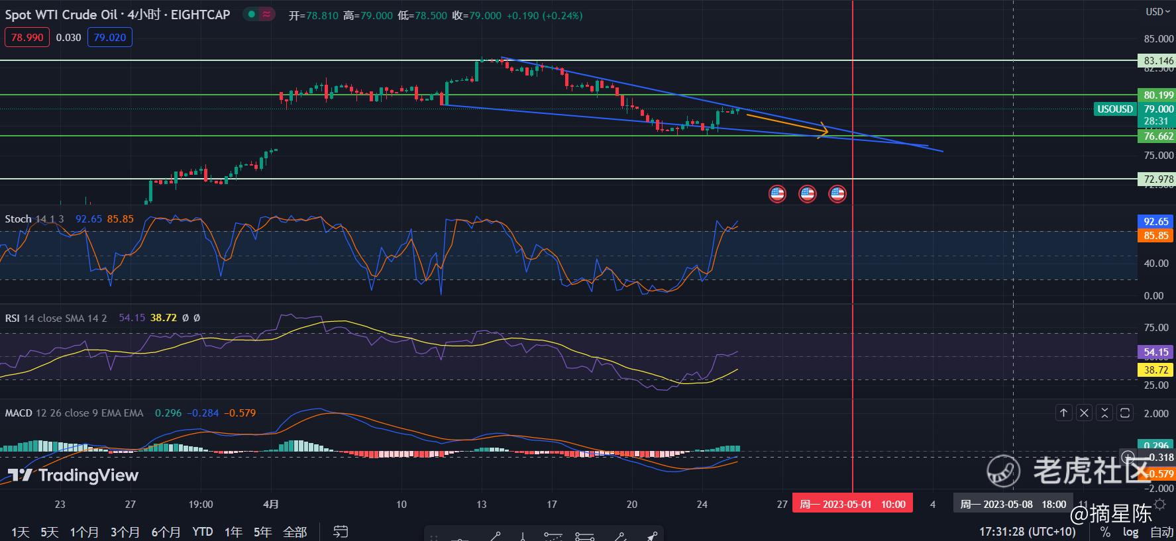Select the 5天 time range
Screen dimensions: 1176x541
(50, 532)
